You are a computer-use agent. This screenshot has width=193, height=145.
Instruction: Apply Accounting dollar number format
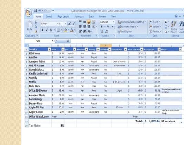point(102,27)
